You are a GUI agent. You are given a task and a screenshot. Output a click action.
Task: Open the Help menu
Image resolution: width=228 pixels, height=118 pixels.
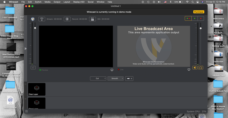(110, 2)
